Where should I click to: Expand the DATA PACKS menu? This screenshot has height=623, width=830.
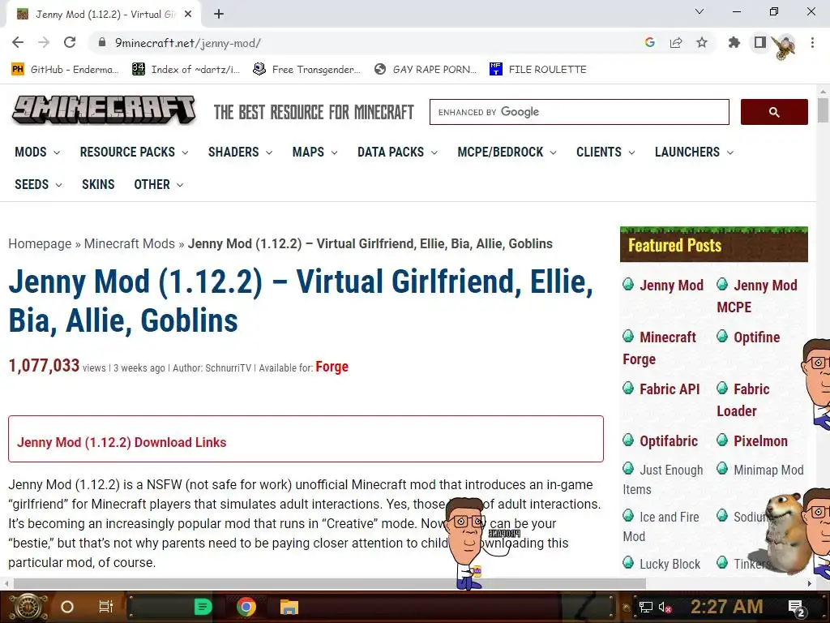397,152
